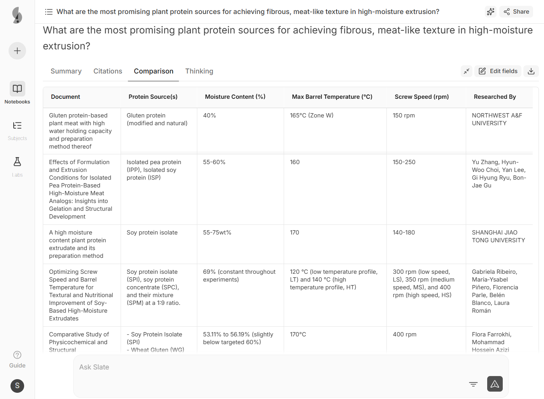Open the Subjects sidebar section

(x=17, y=130)
